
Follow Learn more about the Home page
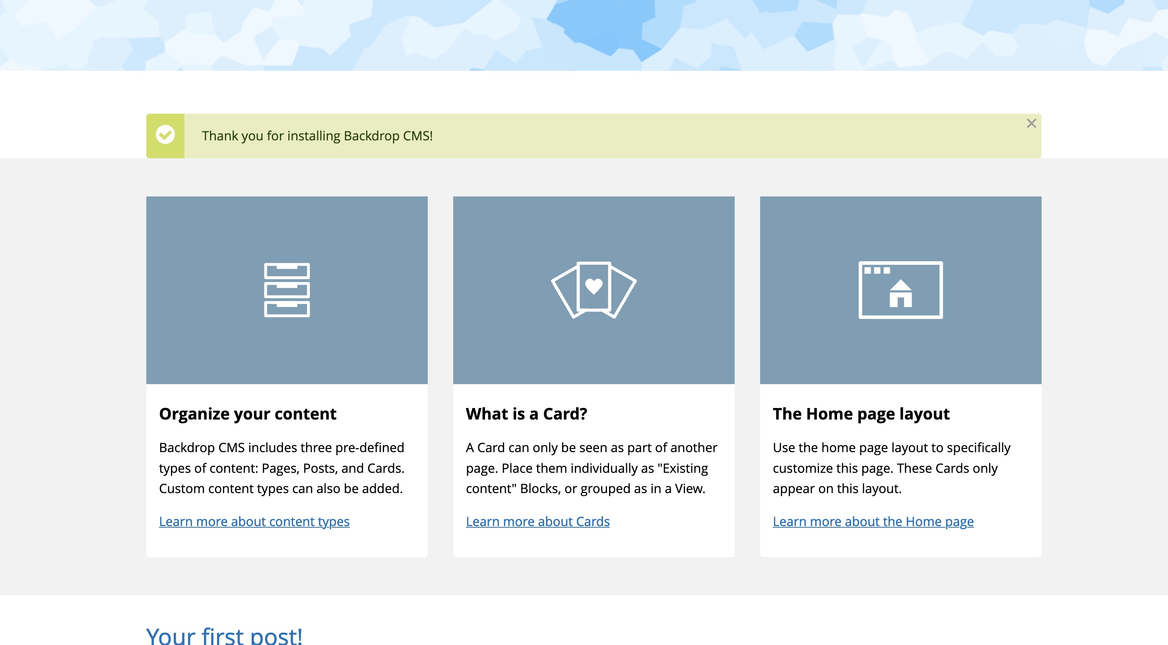(873, 521)
